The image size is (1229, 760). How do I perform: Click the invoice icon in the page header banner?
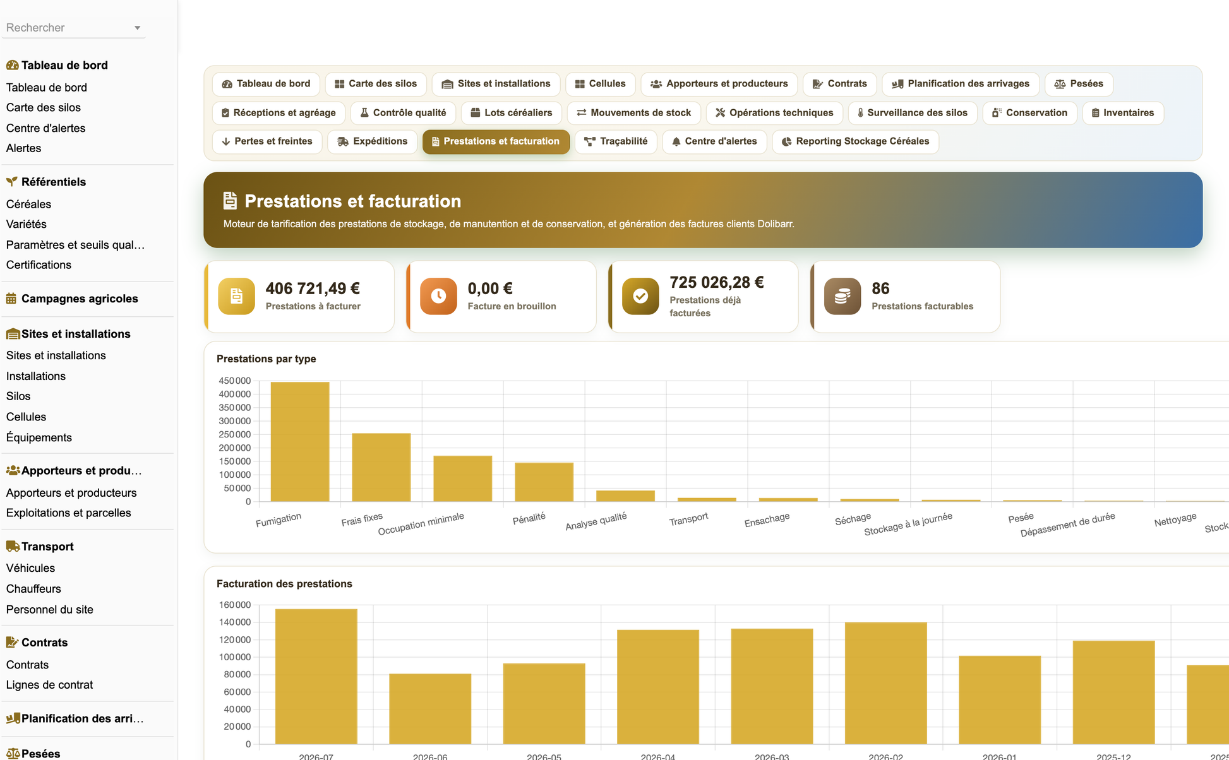coord(230,201)
